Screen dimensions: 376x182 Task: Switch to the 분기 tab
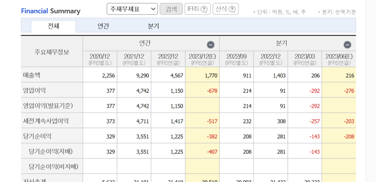pyautogui.click(x=154, y=26)
